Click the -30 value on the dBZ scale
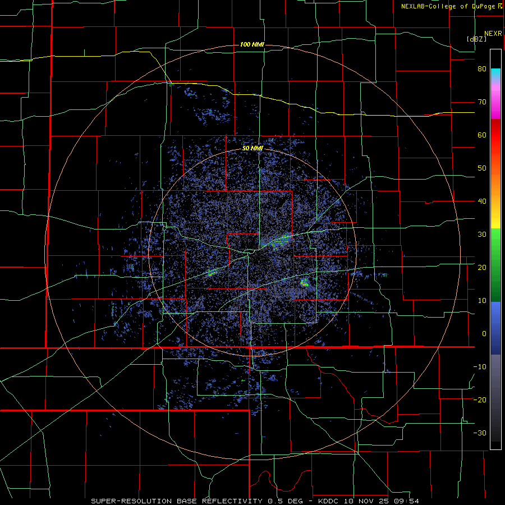The height and width of the screenshot is (505, 505). coord(480,433)
